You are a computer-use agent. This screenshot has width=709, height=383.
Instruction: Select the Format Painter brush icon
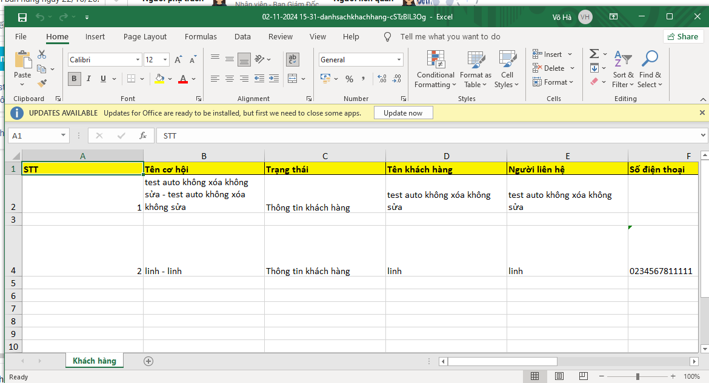42,83
